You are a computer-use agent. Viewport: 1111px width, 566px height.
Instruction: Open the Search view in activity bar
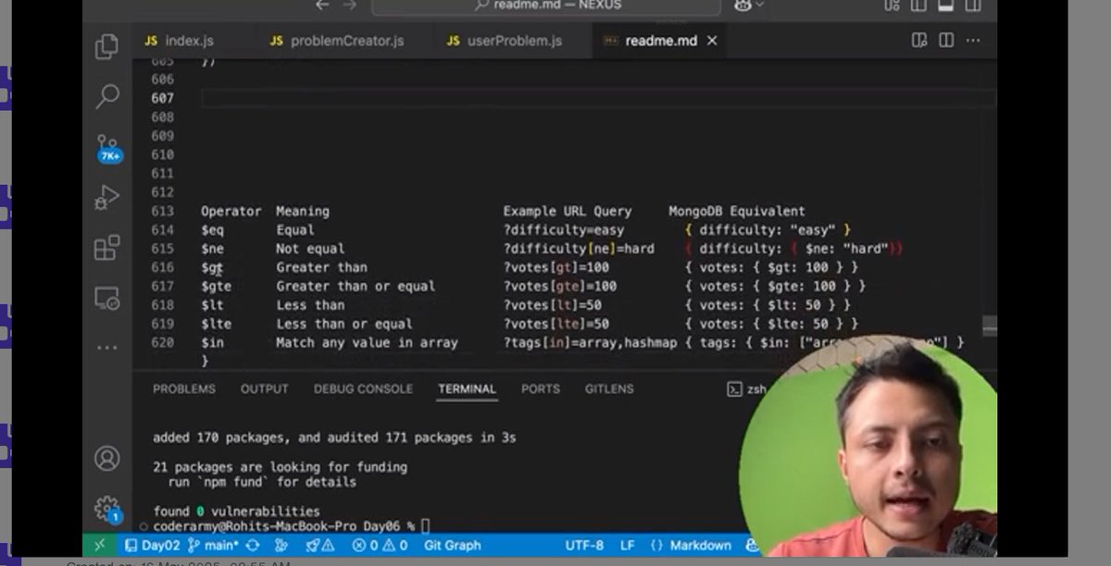[x=107, y=95]
